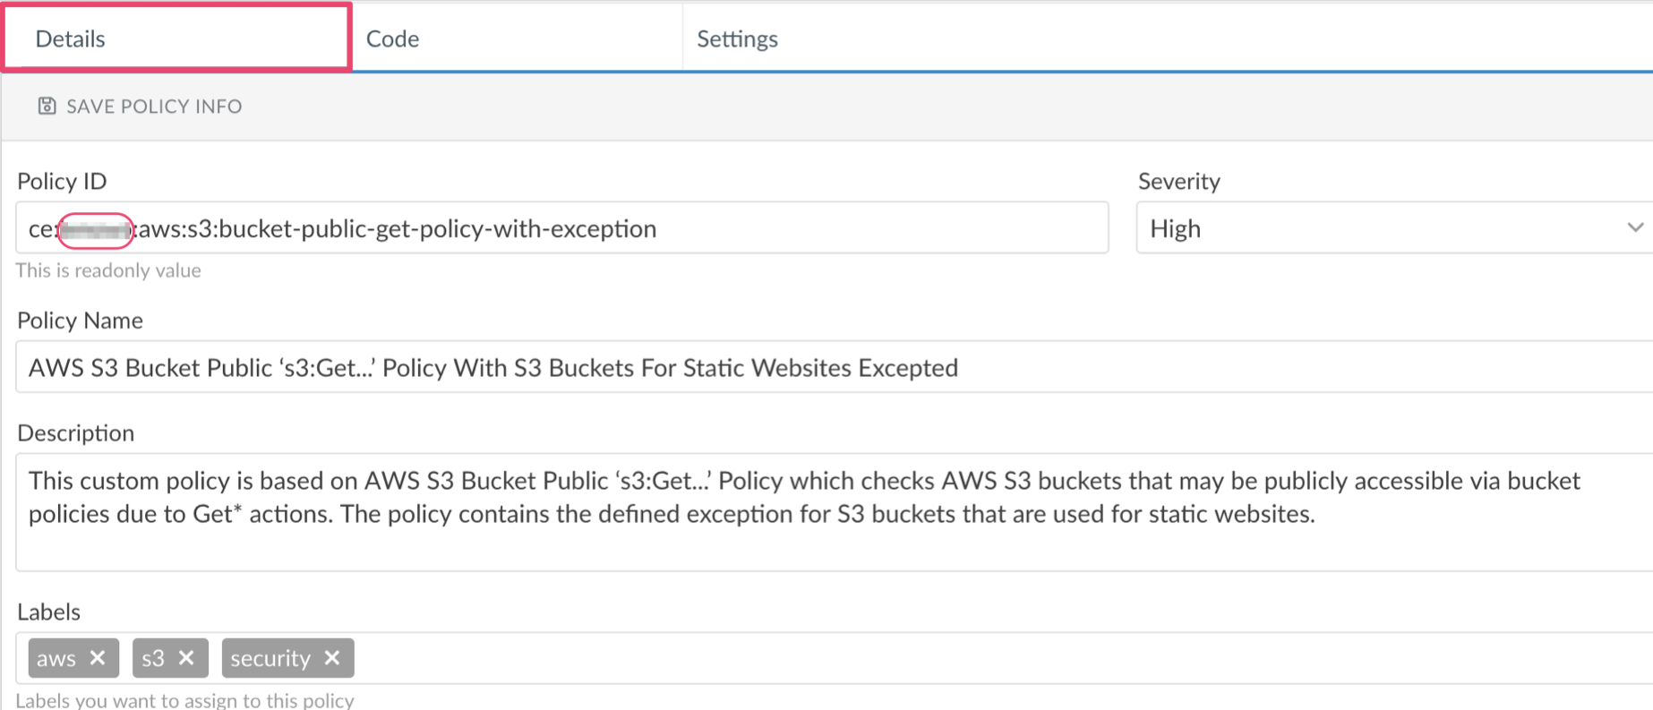The width and height of the screenshot is (1653, 710).
Task: Select the s3 label tag text
Action: (x=153, y=658)
